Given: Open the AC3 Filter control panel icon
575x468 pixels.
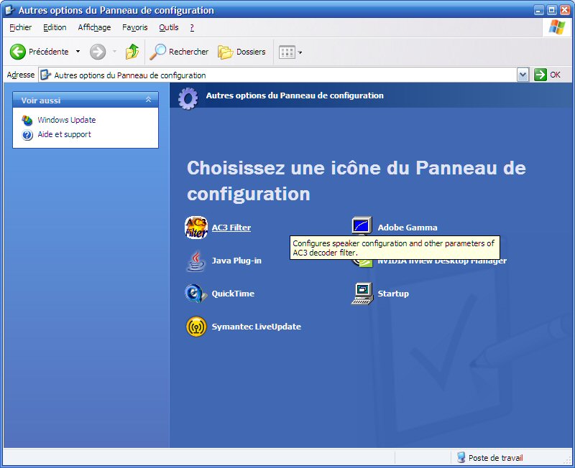Looking at the screenshot, I should pyautogui.click(x=230, y=227).
